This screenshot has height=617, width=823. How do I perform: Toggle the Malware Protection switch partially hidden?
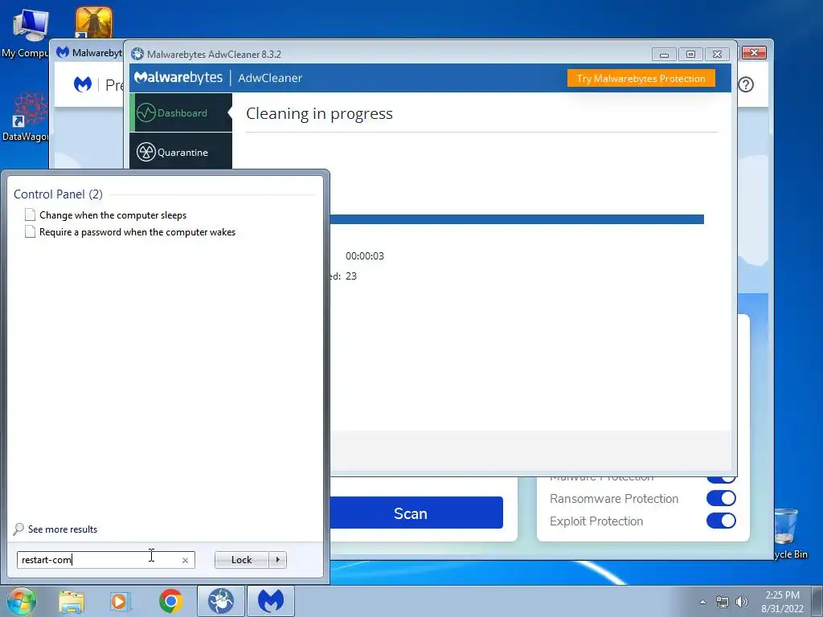point(721,480)
